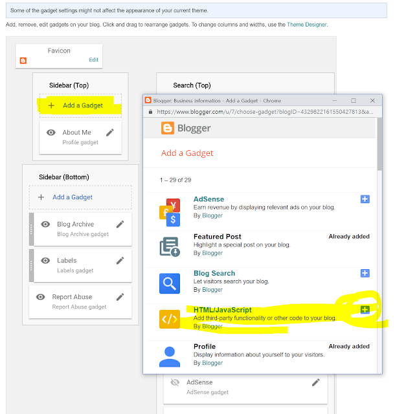Click the lock icon in address bar
This screenshot has height=414, width=395.
coord(150,112)
